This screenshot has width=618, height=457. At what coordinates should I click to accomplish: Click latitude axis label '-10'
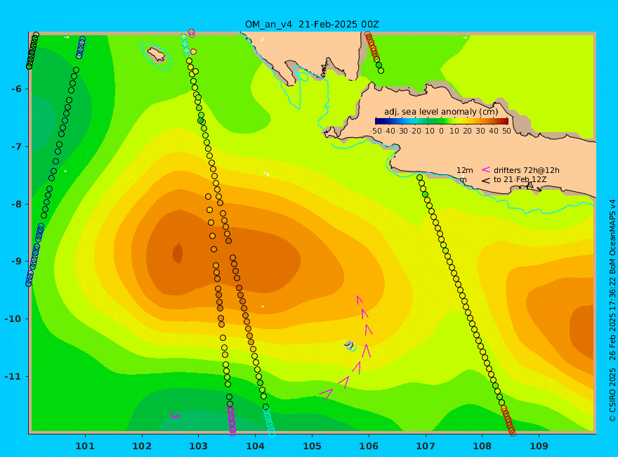click(13, 318)
